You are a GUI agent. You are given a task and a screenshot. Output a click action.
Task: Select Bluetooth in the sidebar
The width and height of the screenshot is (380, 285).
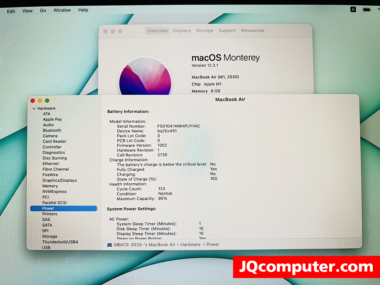[52, 130]
